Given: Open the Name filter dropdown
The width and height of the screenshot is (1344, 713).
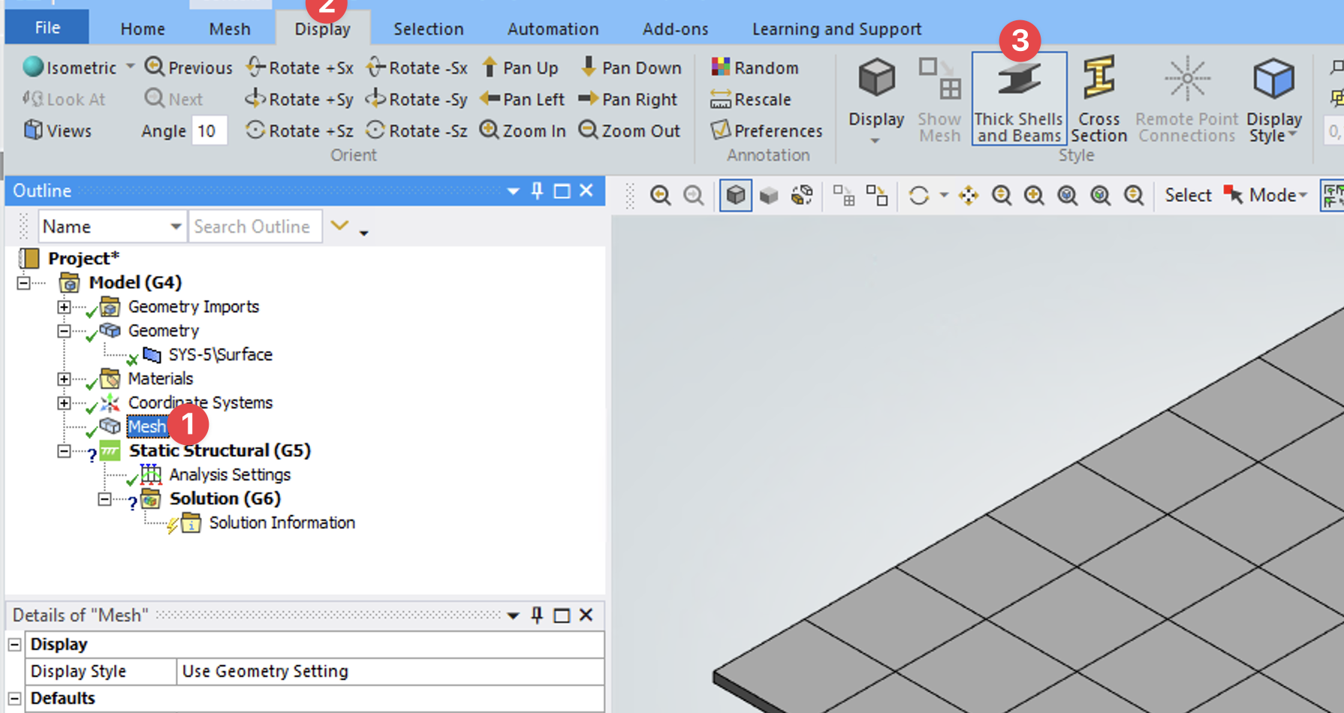Looking at the screenshot, I should point(175,227).
